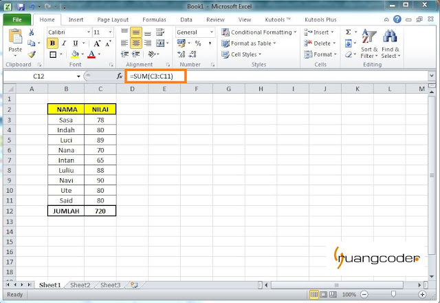This screenshot has height=303, width=440.
Task: Switch to the Formulas tab
Action: click(x=154, y=20)
